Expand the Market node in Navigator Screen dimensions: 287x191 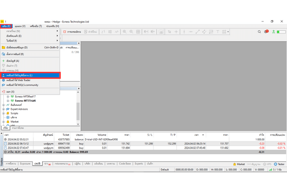(x=3, y=121)
